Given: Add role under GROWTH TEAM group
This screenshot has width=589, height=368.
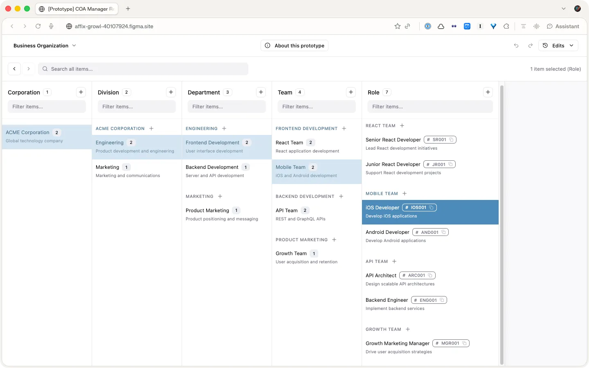Looking at the screenshot, I should [408, 329].
